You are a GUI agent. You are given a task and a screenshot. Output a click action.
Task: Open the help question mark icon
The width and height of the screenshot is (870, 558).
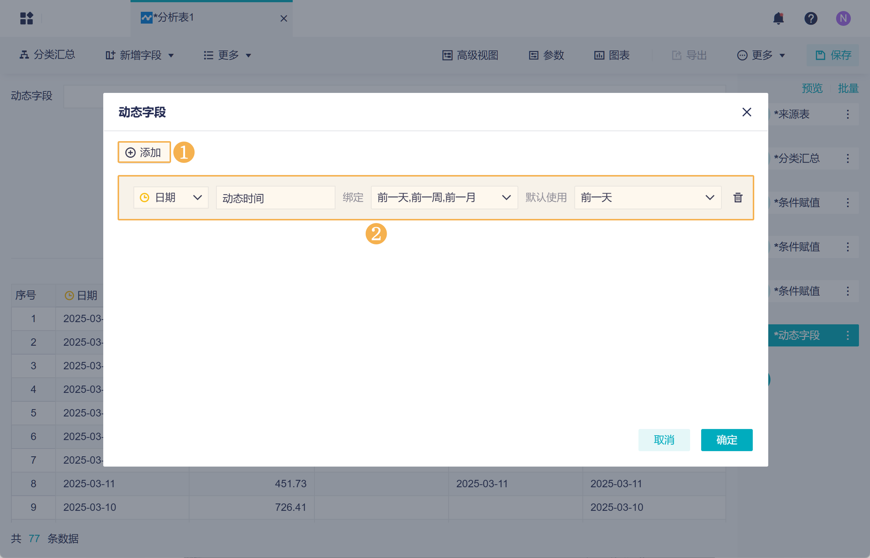tap(811, 18)
